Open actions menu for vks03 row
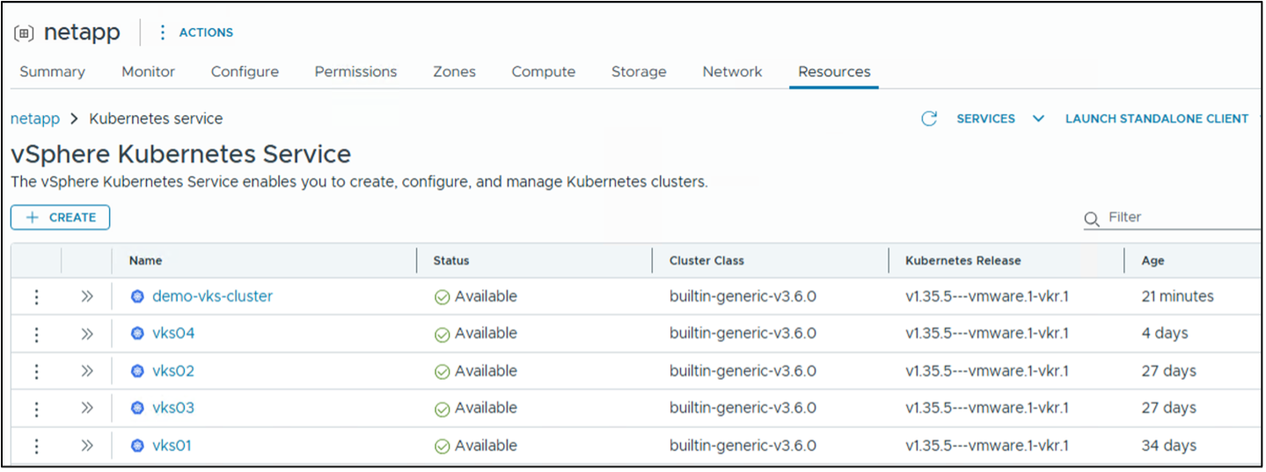Viewport: 1266px width, 472px height. click(36, 409)
